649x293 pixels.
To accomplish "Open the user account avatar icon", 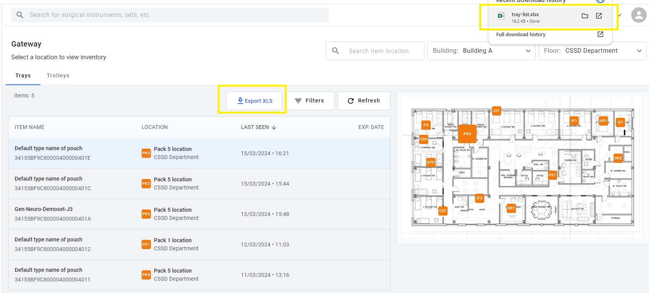I will [x=639, y=15].
